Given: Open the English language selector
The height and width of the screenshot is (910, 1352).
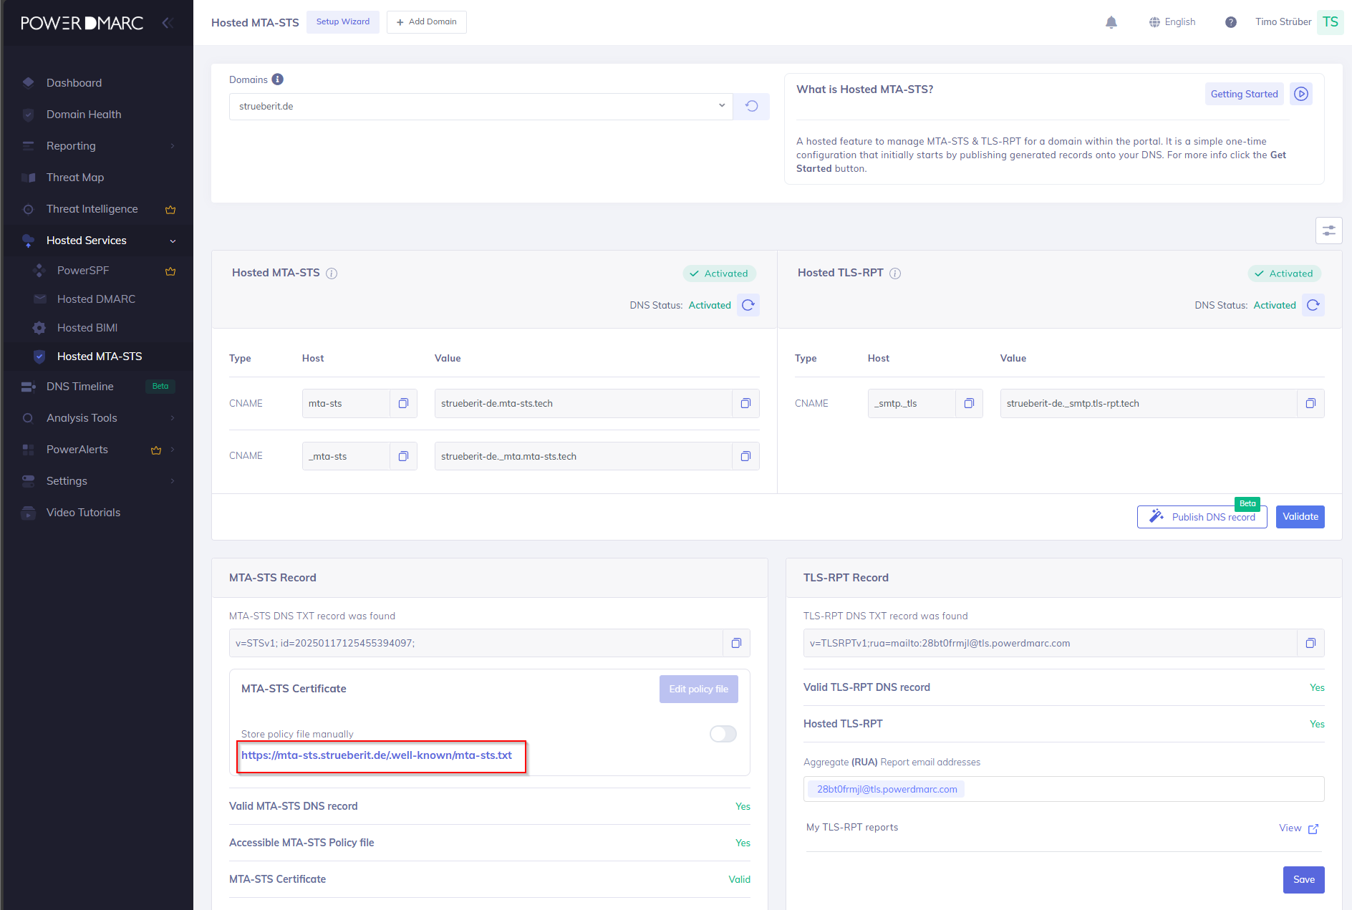Looking at the screenshot, I should coord(1172,22).
